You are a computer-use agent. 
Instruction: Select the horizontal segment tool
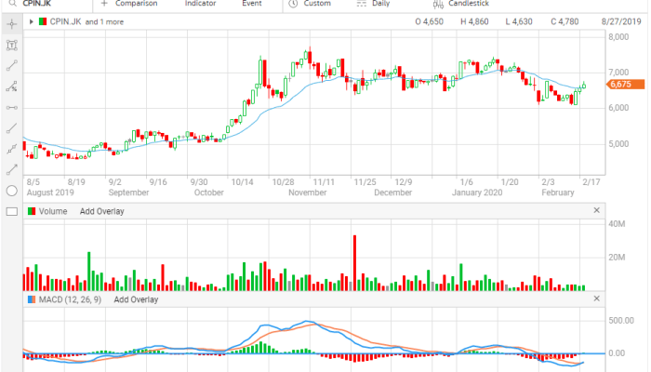(x=11, y=108)
